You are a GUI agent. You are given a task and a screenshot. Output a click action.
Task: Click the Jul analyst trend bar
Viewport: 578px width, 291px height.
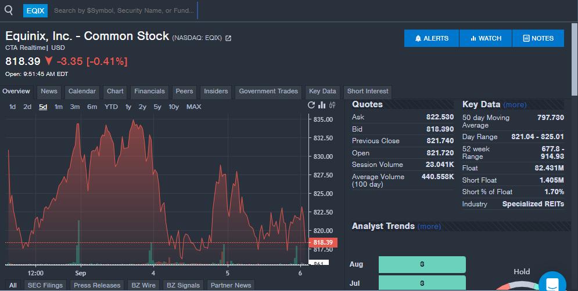point(422,283)
